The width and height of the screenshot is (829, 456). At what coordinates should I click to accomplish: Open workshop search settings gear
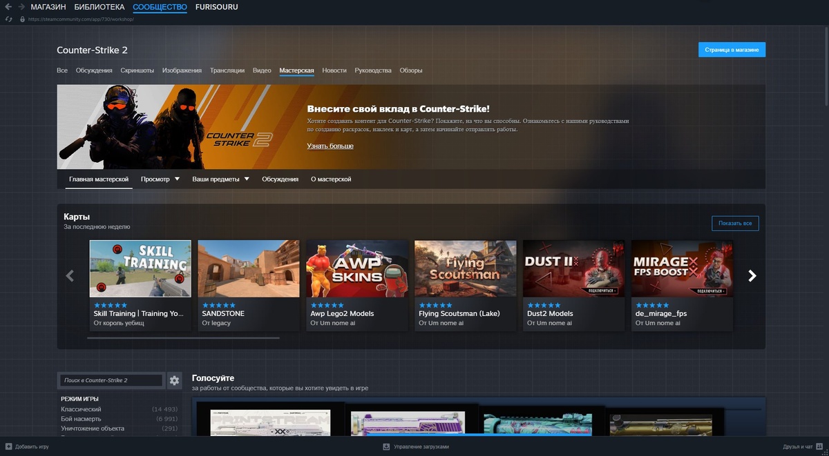pyautogui.click(x=174, y=380)
